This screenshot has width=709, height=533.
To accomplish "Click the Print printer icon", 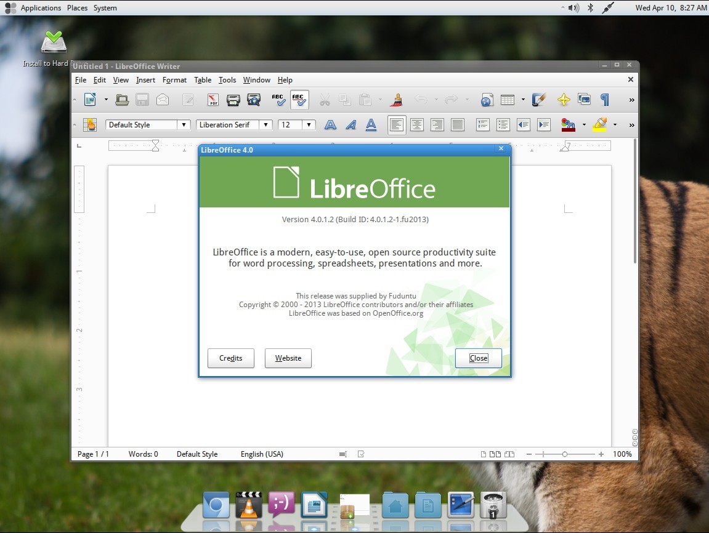I will 233,99.
